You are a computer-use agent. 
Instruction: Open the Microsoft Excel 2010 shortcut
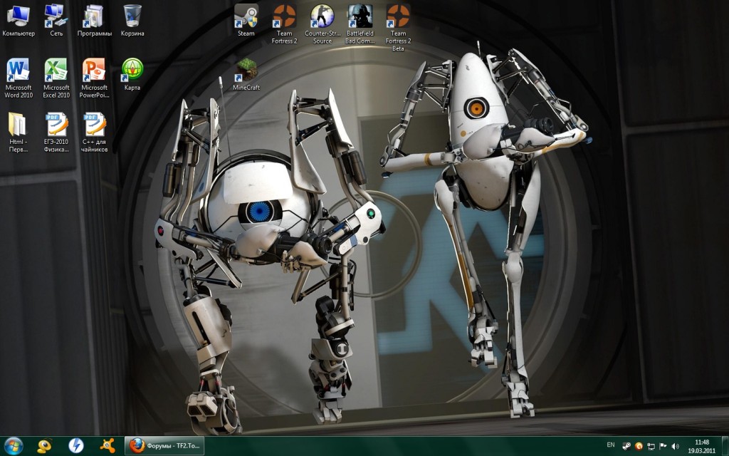point(56,78)
